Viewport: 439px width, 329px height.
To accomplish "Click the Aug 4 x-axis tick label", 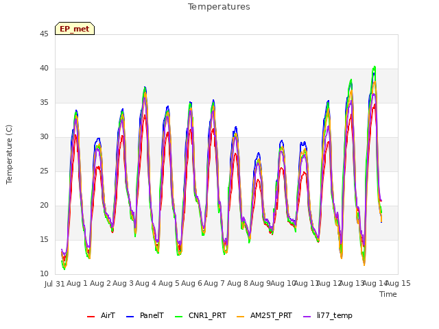I will [145, 283].
